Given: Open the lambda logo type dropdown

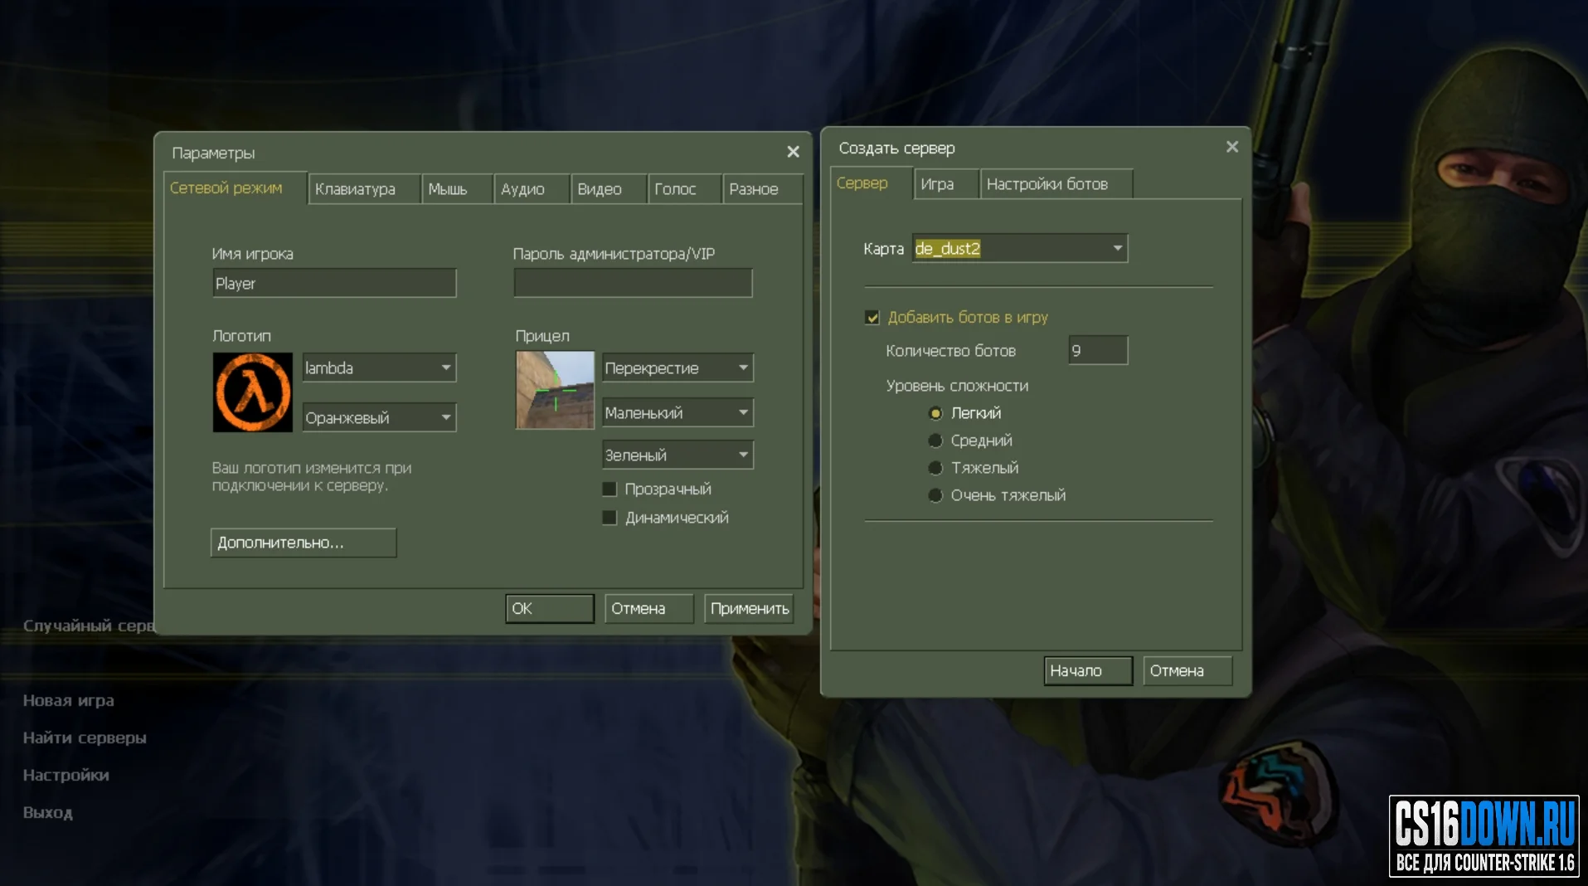Looking at the screenshot, I should [x=380, y=368].
